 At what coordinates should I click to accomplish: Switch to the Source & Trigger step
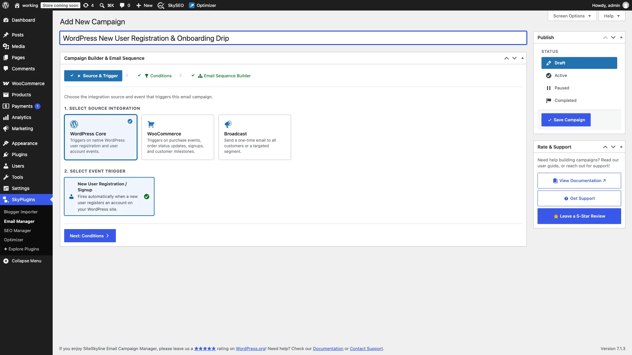tap(93, 76)
